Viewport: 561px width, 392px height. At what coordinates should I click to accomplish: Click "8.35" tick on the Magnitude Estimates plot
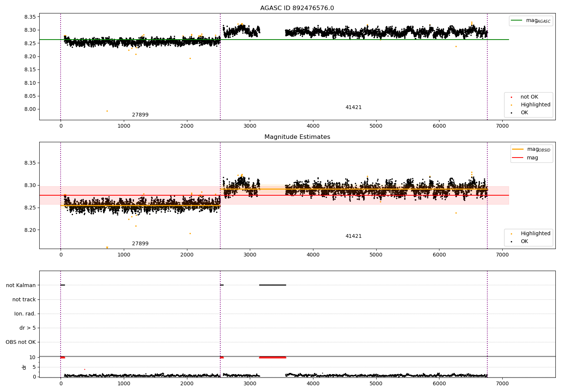(x=30, y=163)
